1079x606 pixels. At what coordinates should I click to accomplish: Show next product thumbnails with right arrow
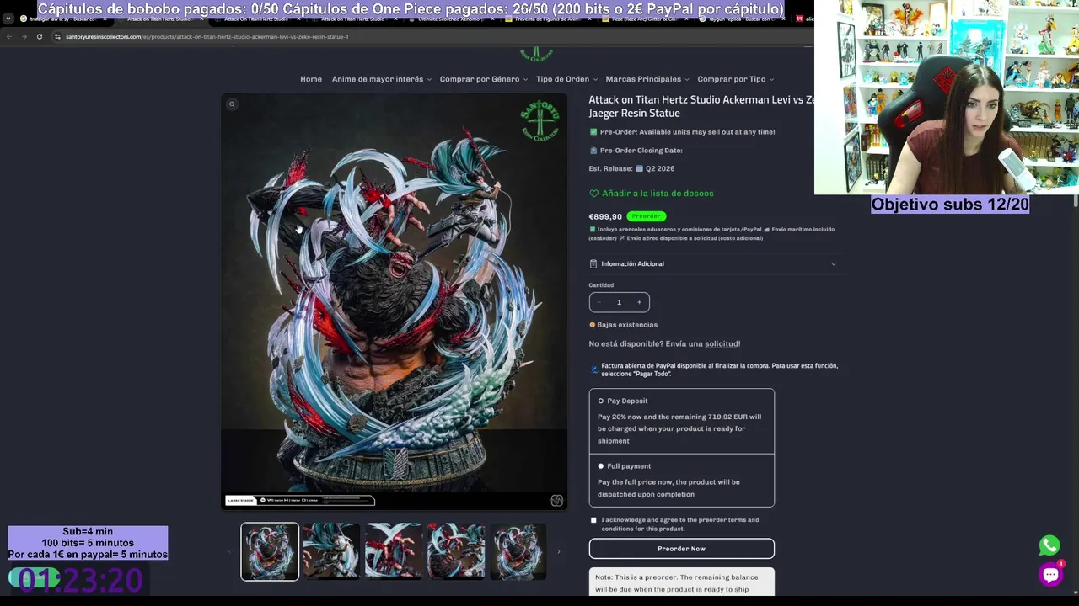tap(558, 552)
